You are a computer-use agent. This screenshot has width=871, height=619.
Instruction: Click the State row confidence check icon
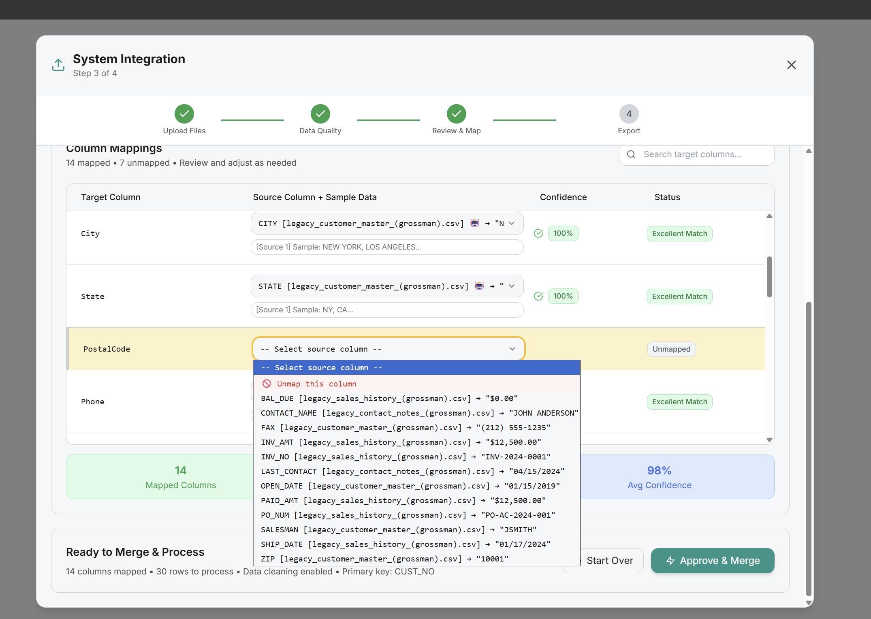pos(538,296)
